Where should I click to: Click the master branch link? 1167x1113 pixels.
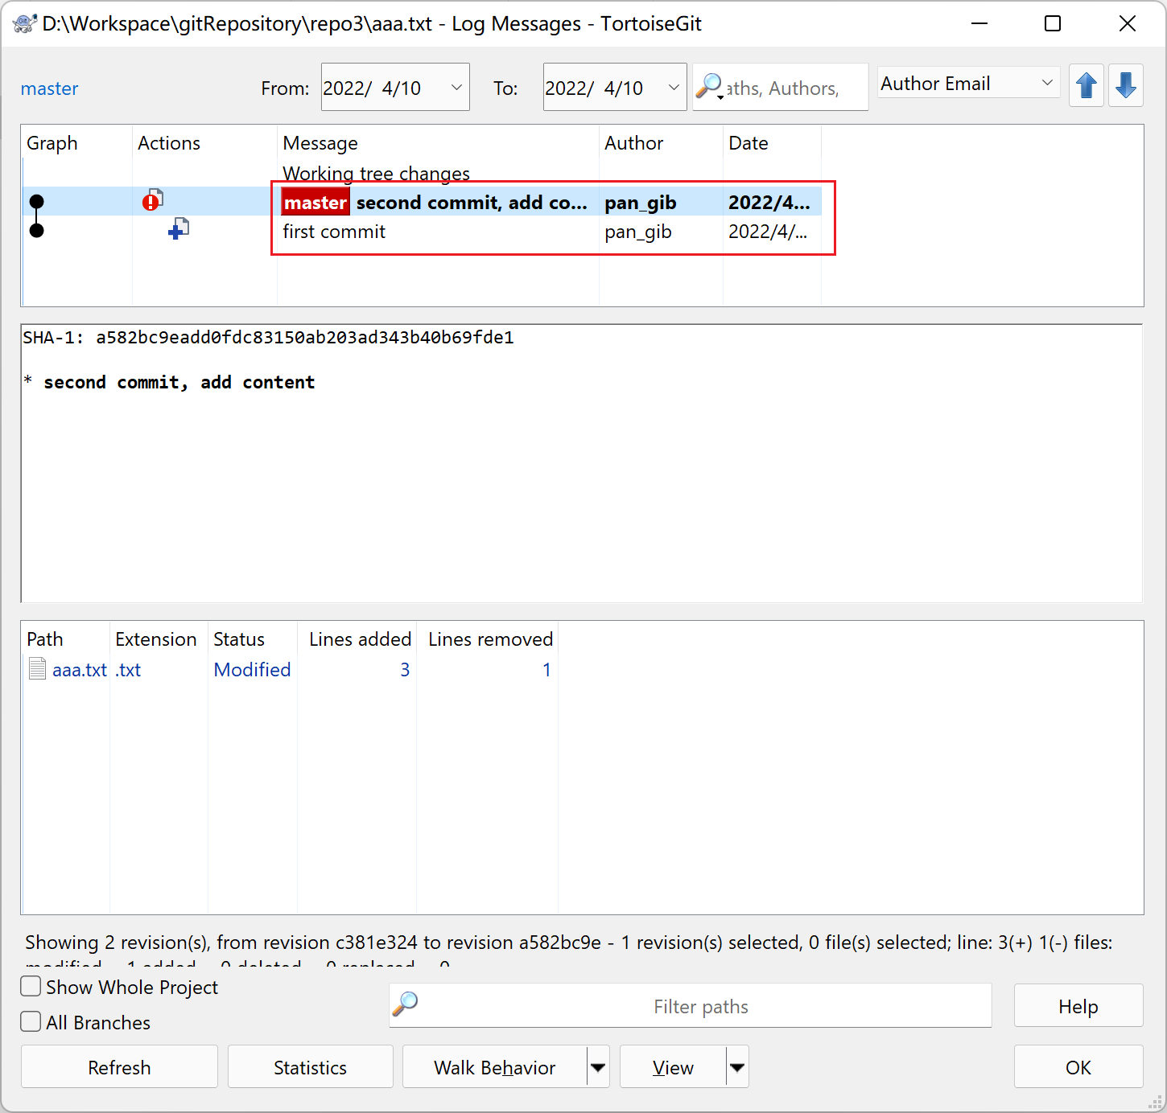[49, 88]
